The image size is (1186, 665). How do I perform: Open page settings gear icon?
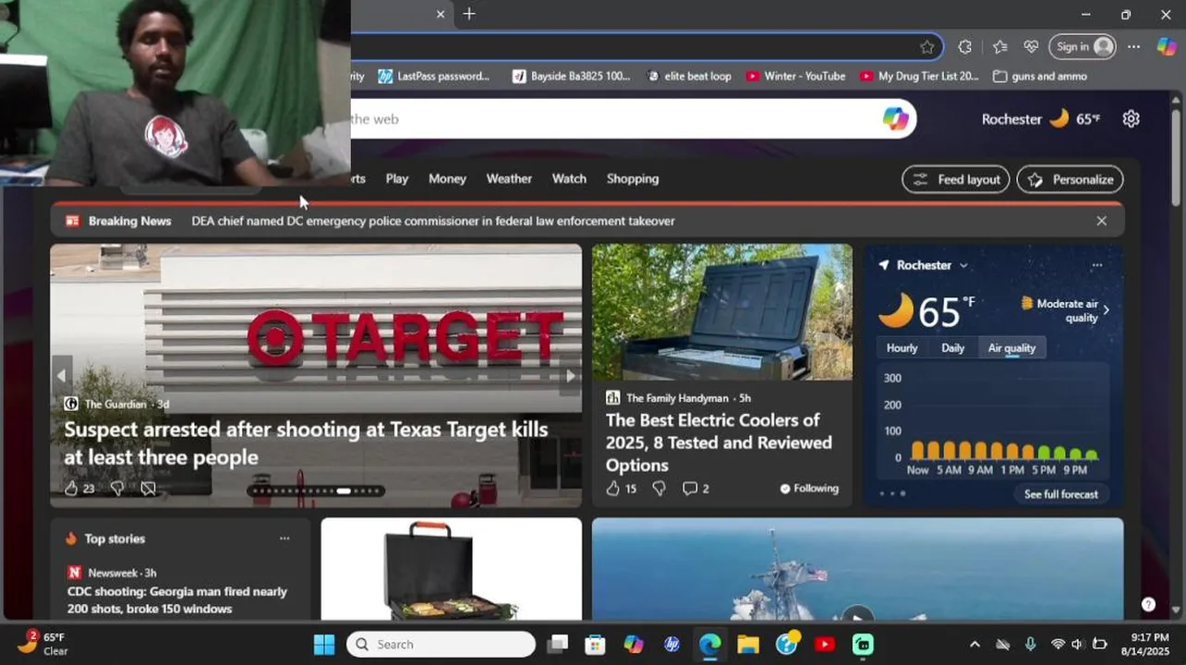(1132, 119)
